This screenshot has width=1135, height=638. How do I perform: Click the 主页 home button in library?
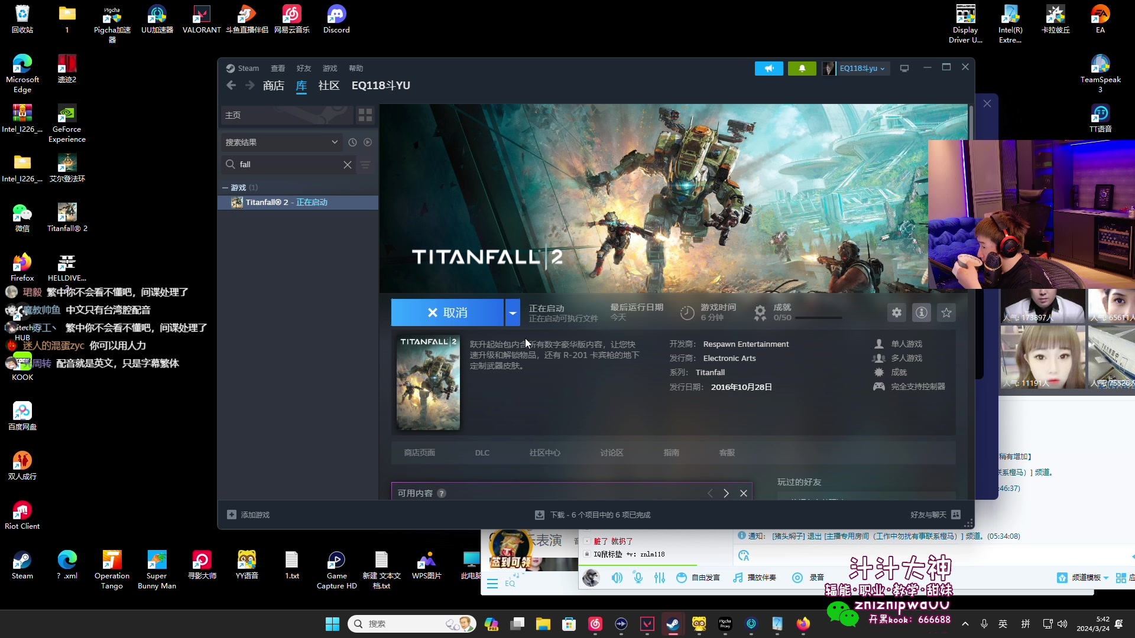click(287, 115)
